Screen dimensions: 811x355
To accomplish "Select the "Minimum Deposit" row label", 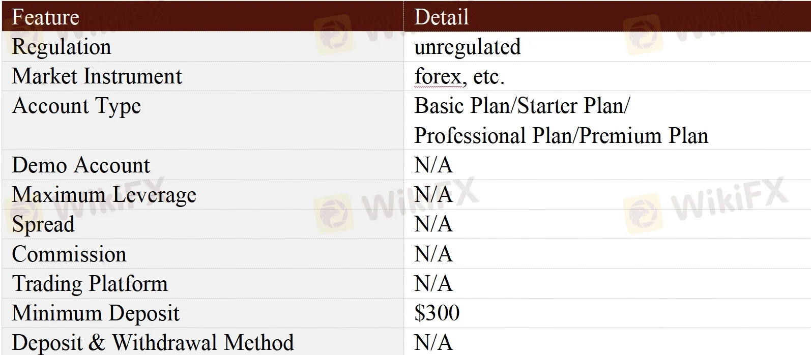I will pyautogui.click(x=96, y=313).
